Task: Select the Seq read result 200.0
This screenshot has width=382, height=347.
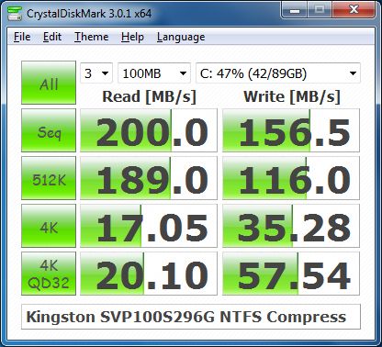Action: click(x=149, y=130)
